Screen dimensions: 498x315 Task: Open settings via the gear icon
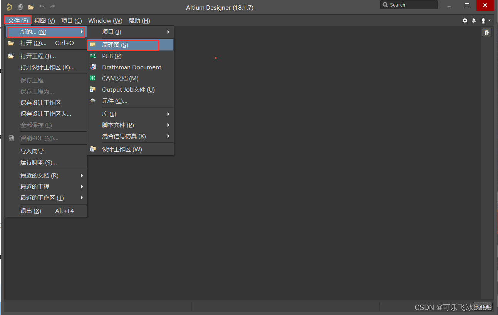465,20
